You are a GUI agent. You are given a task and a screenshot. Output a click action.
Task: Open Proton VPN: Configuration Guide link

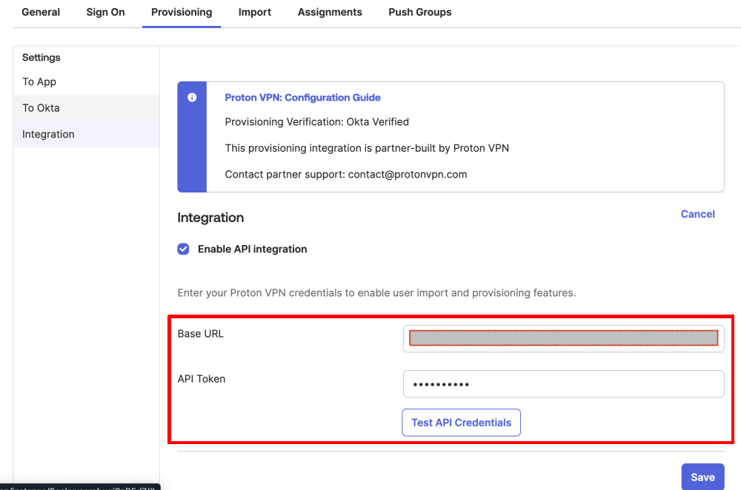click(302, 98)
